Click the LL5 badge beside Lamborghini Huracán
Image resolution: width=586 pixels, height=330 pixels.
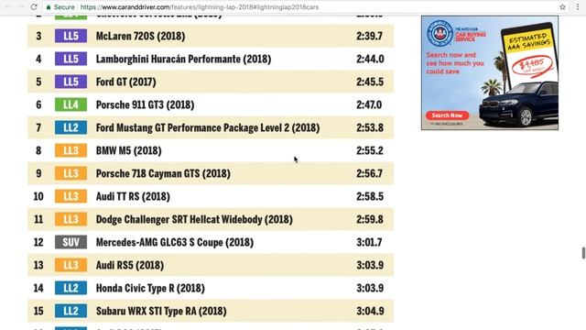point(71,59)
